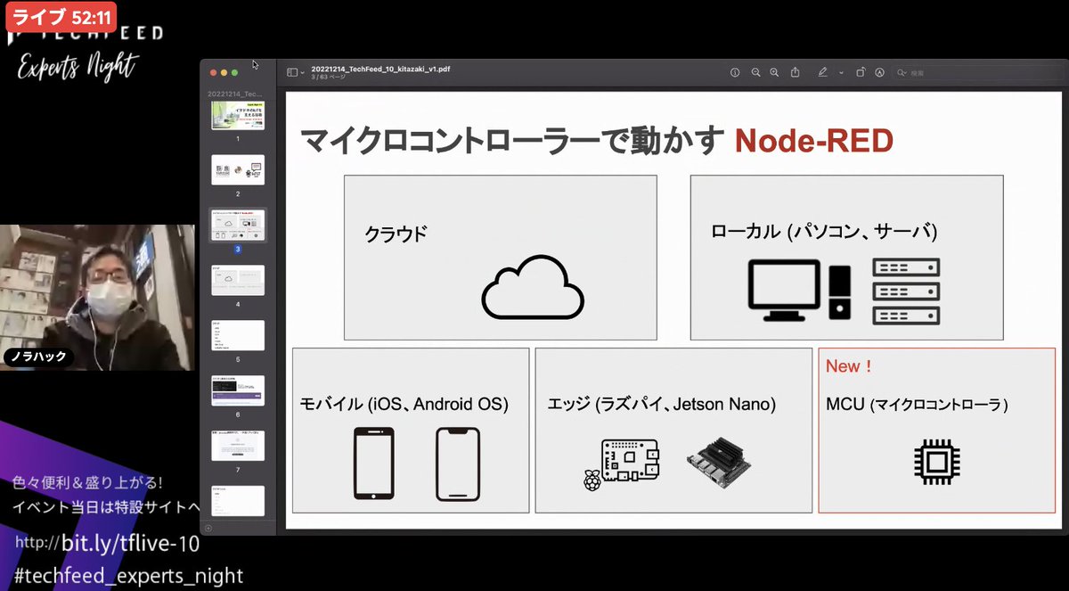Click the yellow minimize window button in Preview

224,72
